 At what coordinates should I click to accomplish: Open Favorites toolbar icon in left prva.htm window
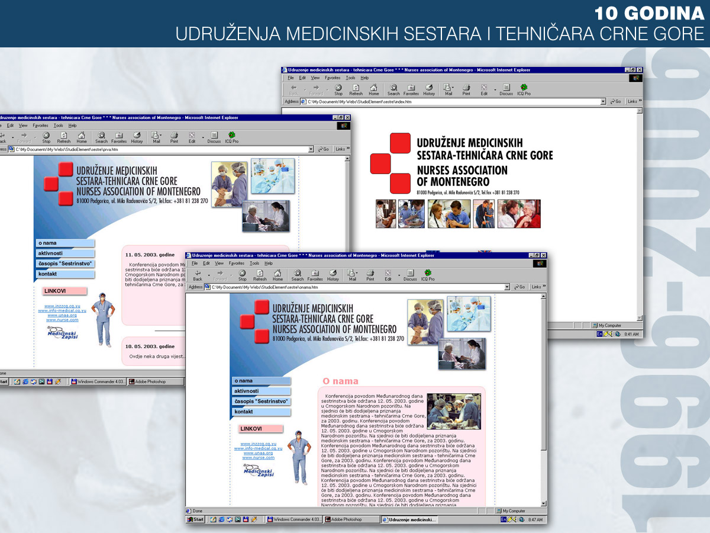coord(119,136)
